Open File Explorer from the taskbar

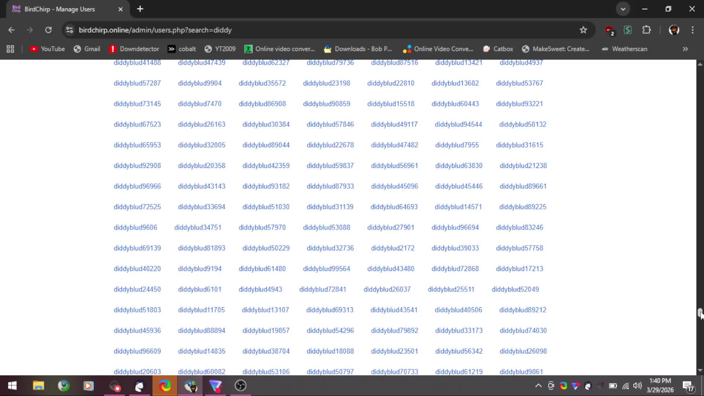click(x=38, y=386)
